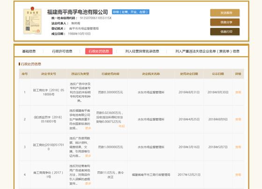View details of penalty dated 2018年3月16日
This screenshot has height=189, width=262.
(x=238, y=147)
